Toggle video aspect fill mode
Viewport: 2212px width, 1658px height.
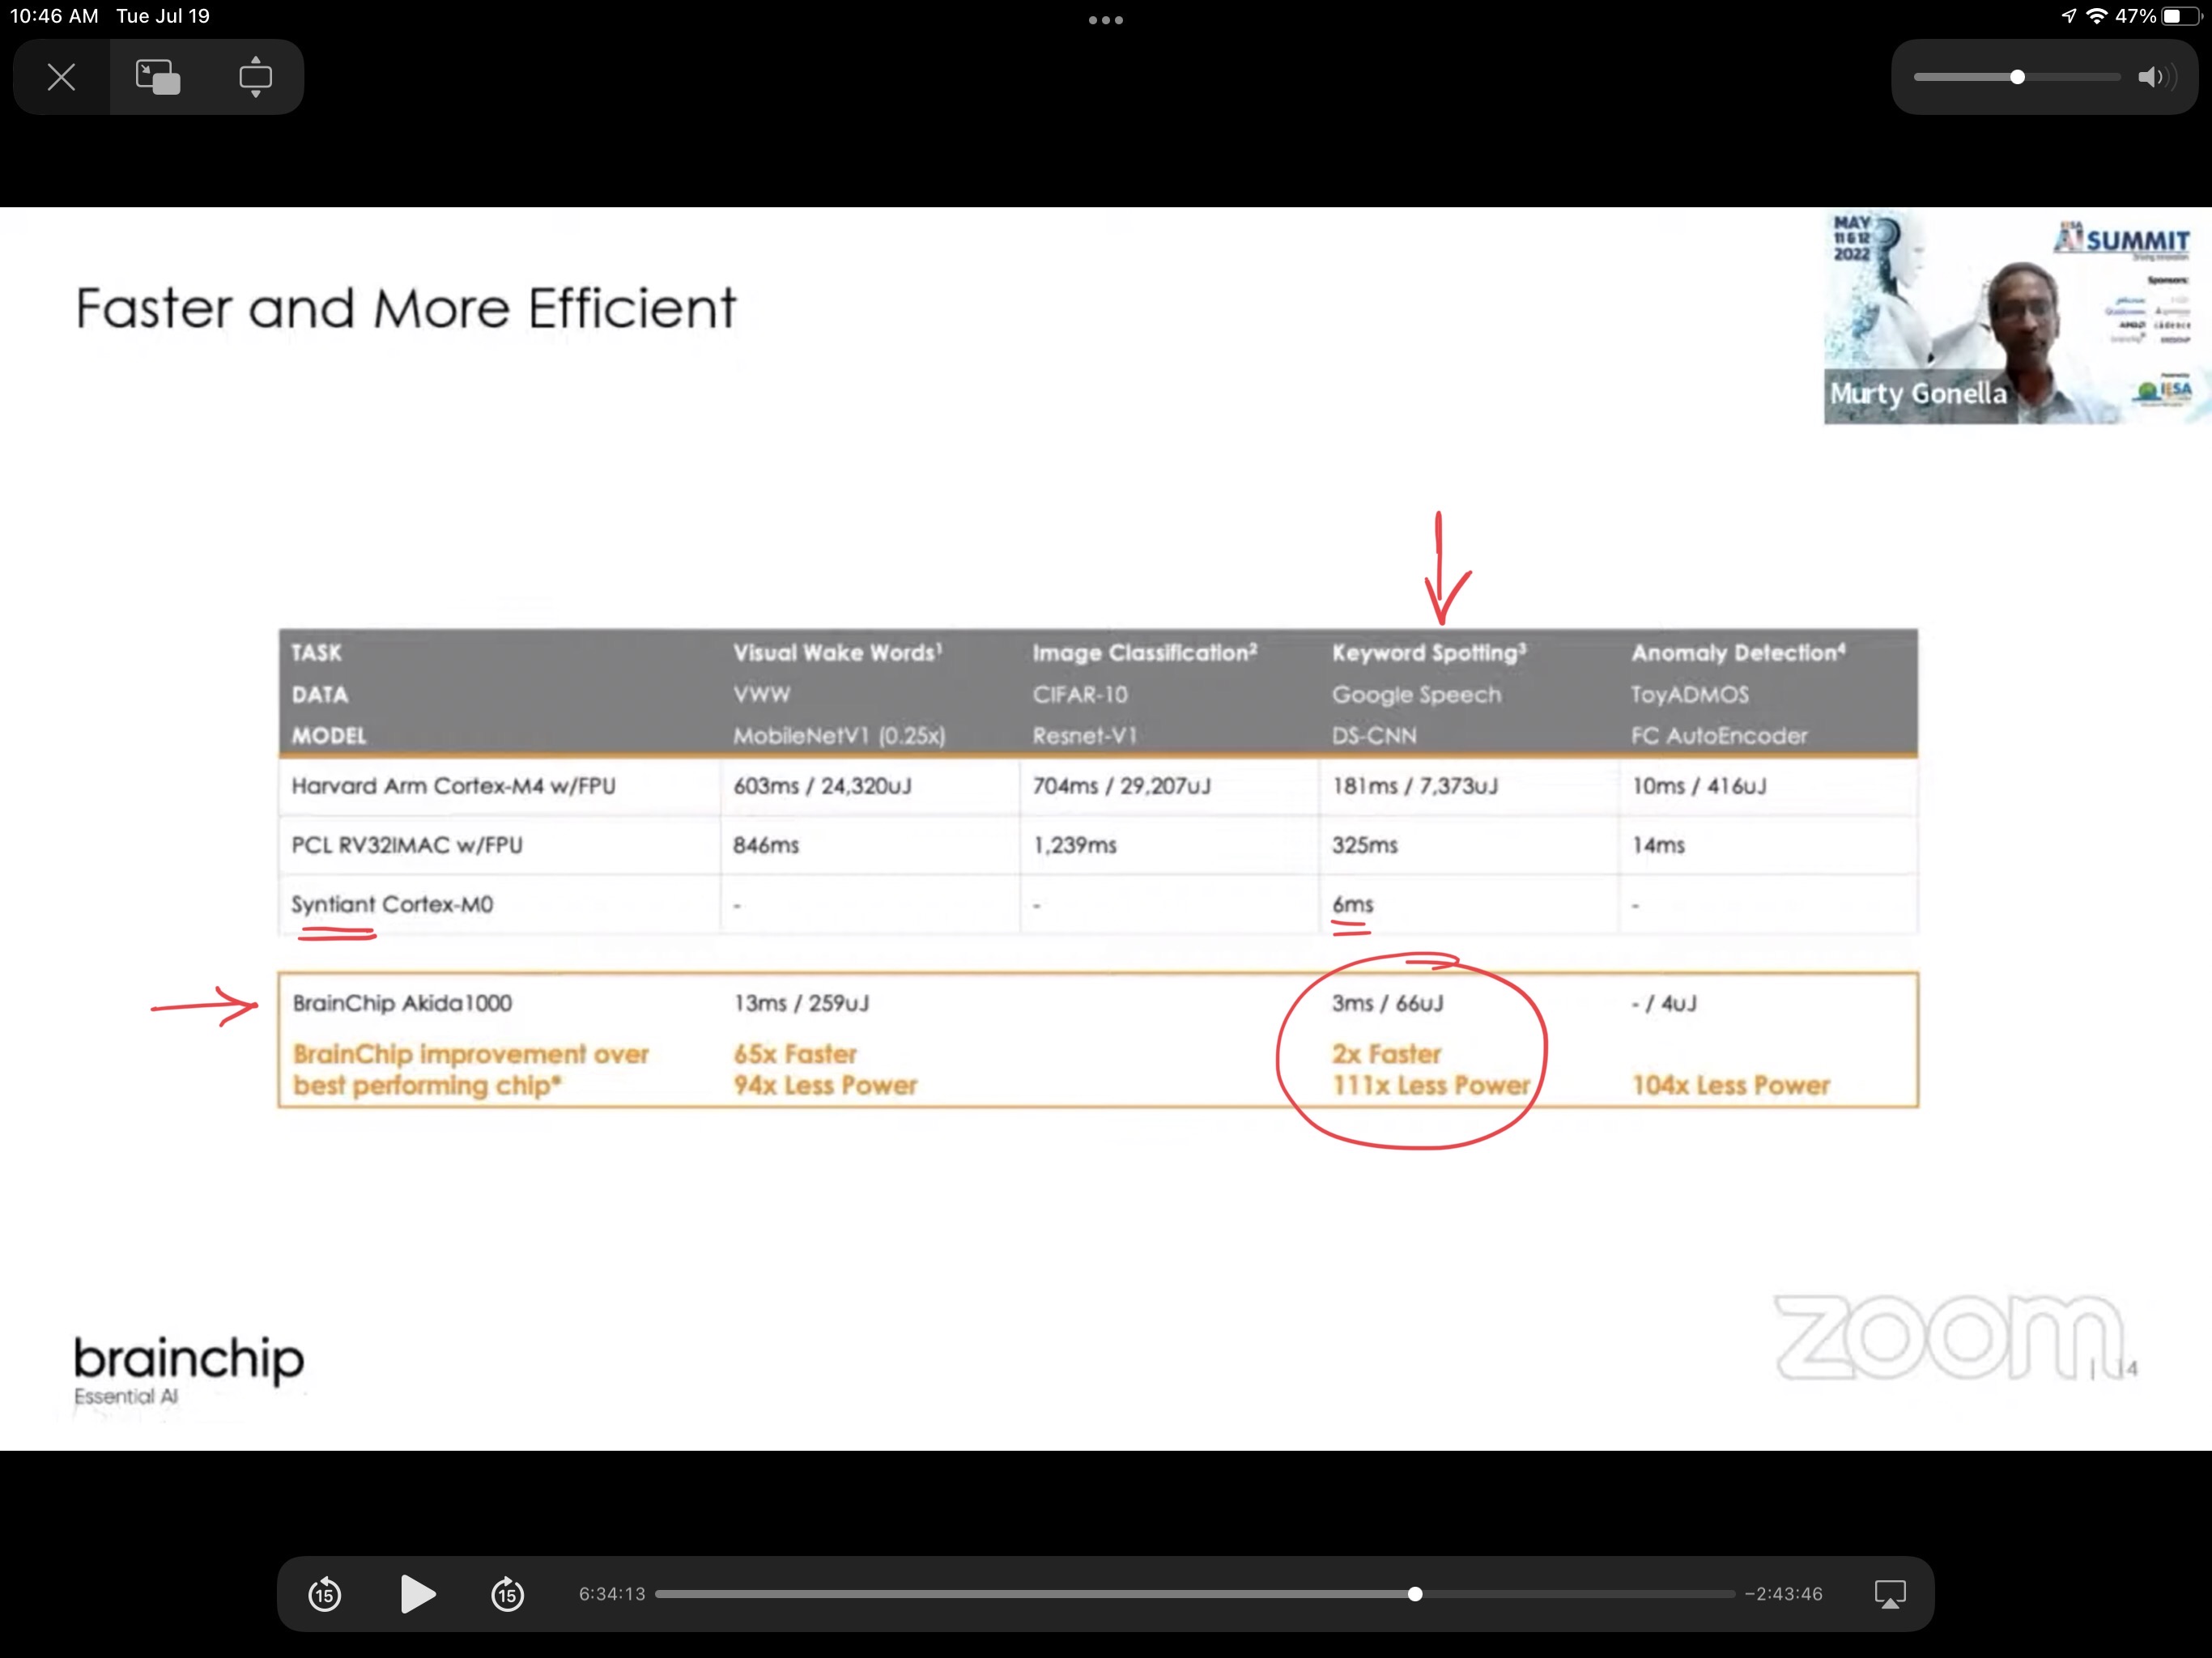point(255,77)
